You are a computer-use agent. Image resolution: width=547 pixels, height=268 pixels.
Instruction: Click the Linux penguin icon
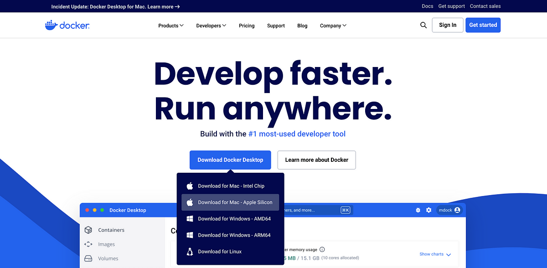coord(190,252)
